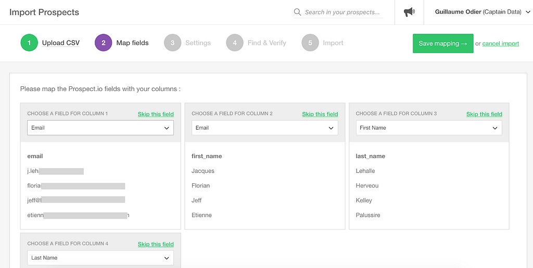
Task: Click step 2 purple circle
Action: coord(104,43)
